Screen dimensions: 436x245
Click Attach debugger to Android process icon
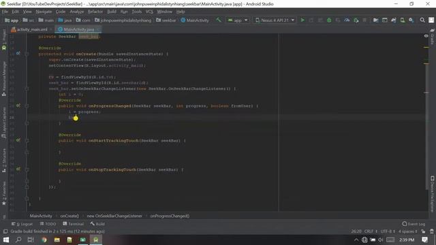(356, 20)
